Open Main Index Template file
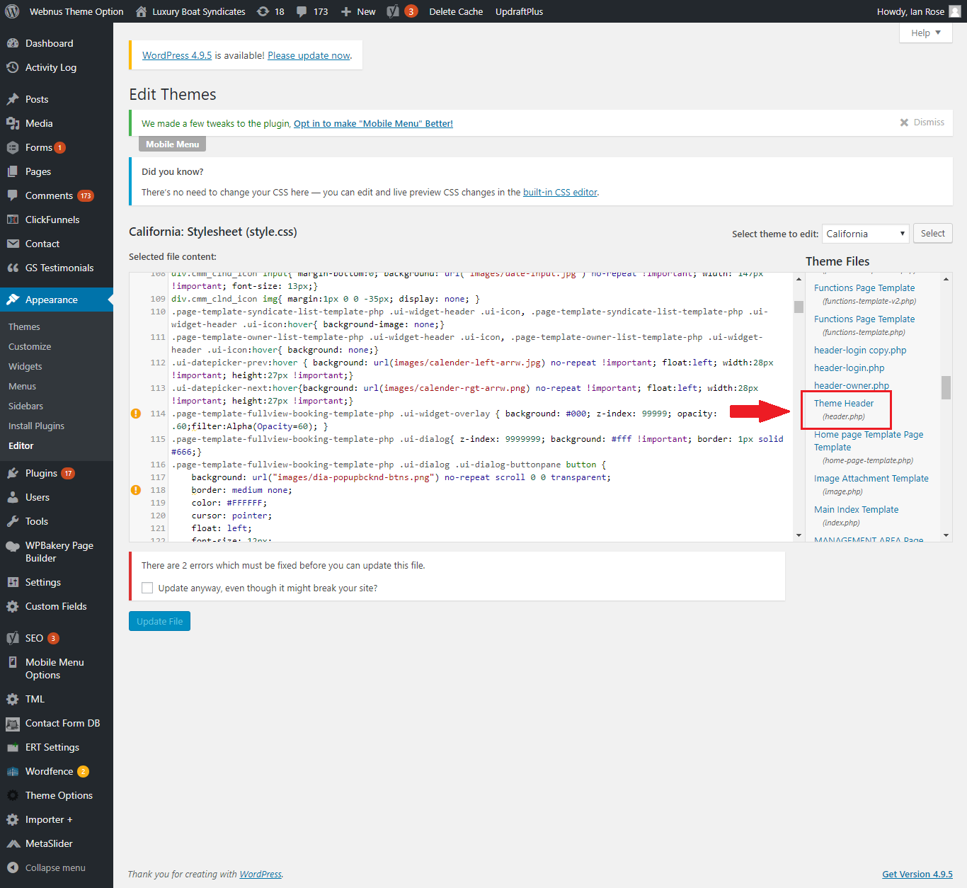Viewport: 967px width, 888px height. coord(856,516)
